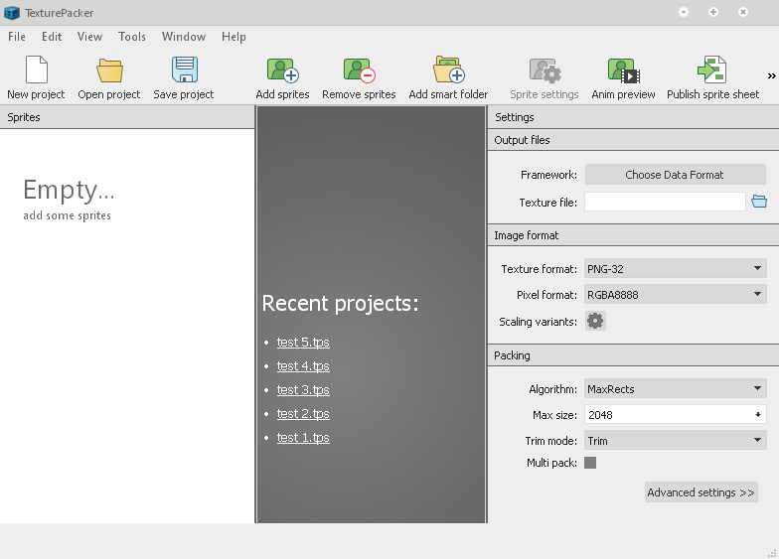The width and height of the screenshot is (779, 559).
Task: Expand the Algorithm MaxRects dropdown
Action: click(676, 389)
